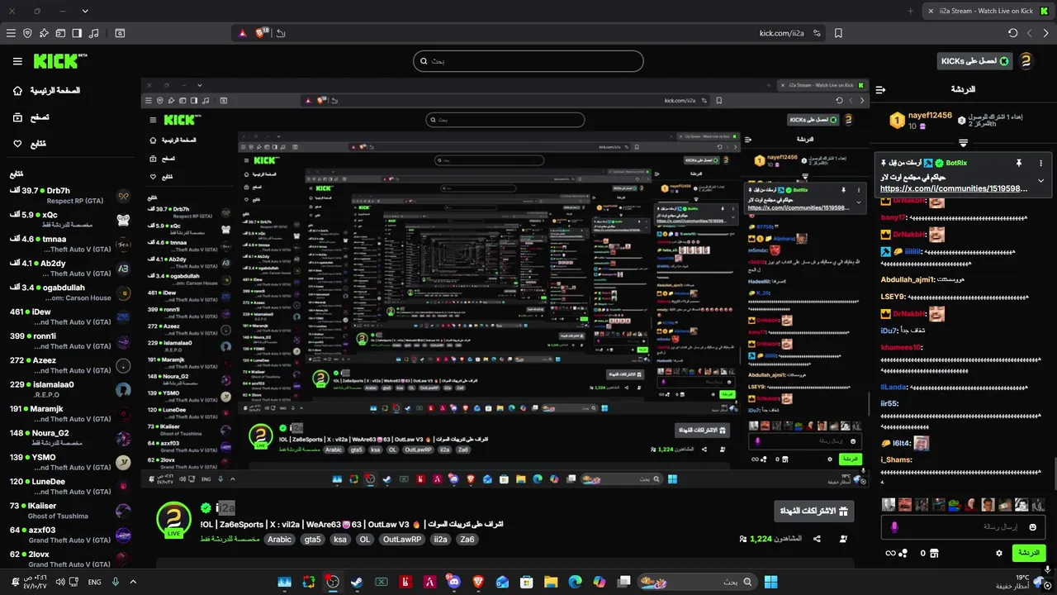Open Brave Shields lion icon
1057x595 pixels.
pyautogui.click(x=261, y=33)
